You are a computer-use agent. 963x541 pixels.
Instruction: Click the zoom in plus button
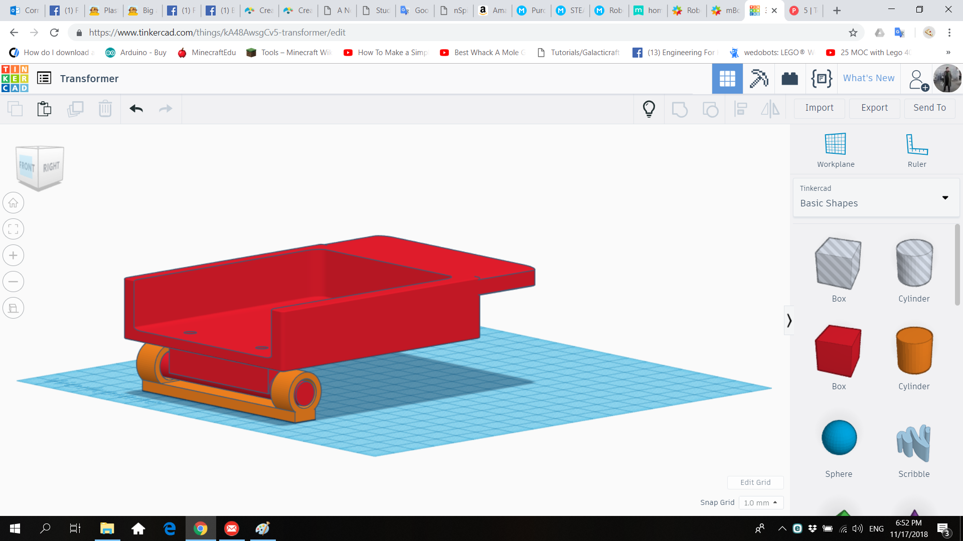(x=14, y=255)
